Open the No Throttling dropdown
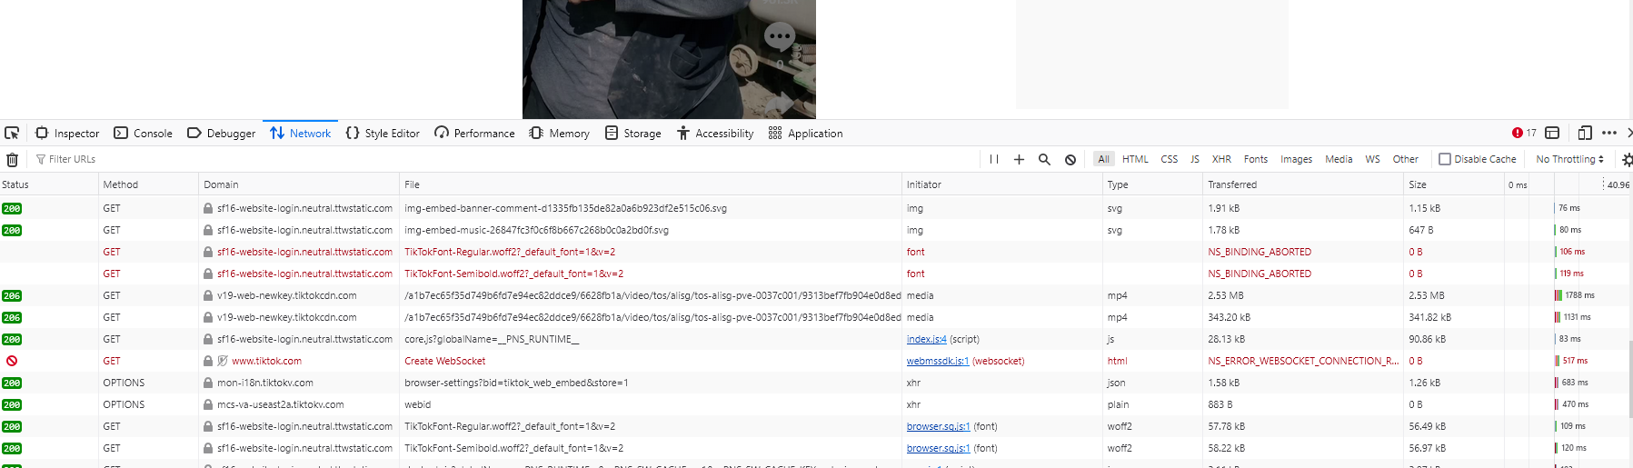Screen dimensions: 1633x468 (1569, 159)
